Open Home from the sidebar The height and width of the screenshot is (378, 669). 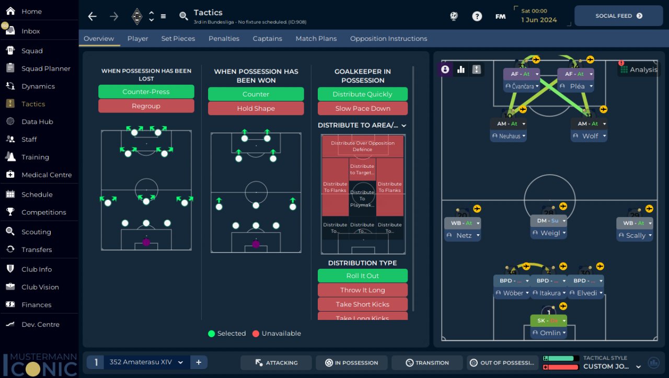(31, 12)
